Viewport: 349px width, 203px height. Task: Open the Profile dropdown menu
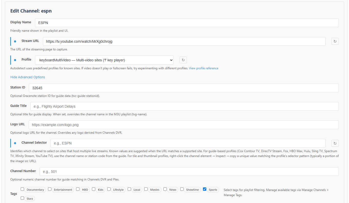coord(104,60)
